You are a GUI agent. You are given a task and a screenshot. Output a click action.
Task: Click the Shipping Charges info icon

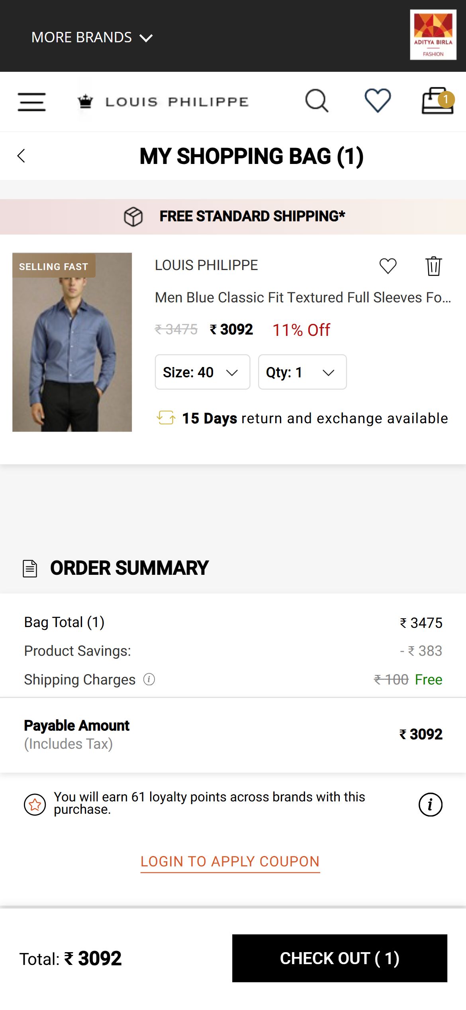pyautogui.click(x=149, y=679)
